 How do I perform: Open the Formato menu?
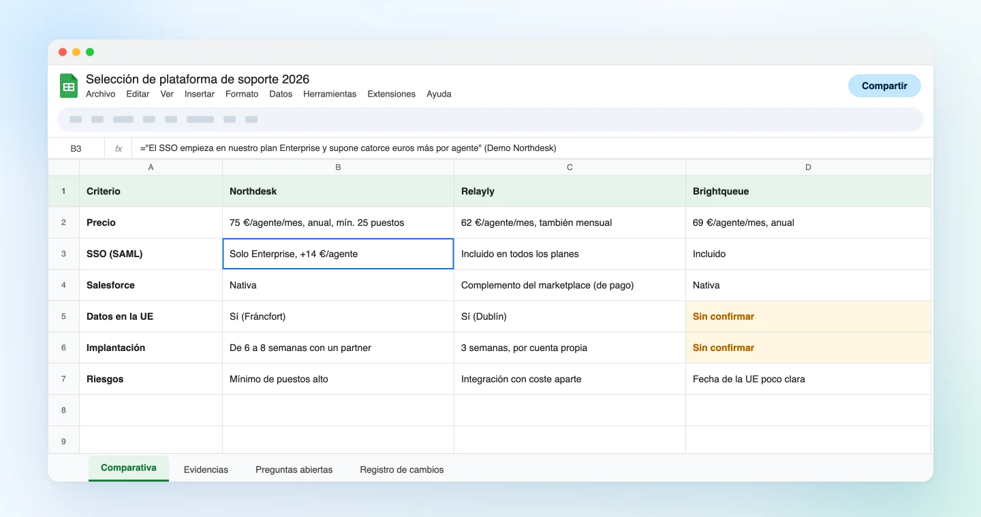pos(242,94)
